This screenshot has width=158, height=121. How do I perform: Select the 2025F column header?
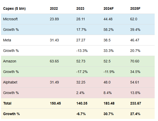point(135,8)
